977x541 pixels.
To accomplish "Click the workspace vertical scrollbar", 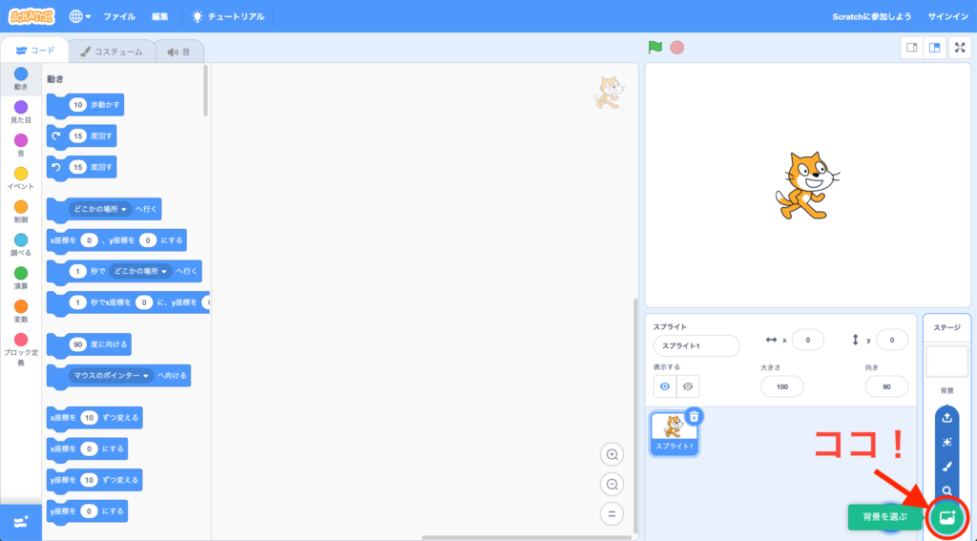I will (635, 416).
